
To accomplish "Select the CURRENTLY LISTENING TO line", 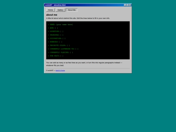I will pos(63,49).
